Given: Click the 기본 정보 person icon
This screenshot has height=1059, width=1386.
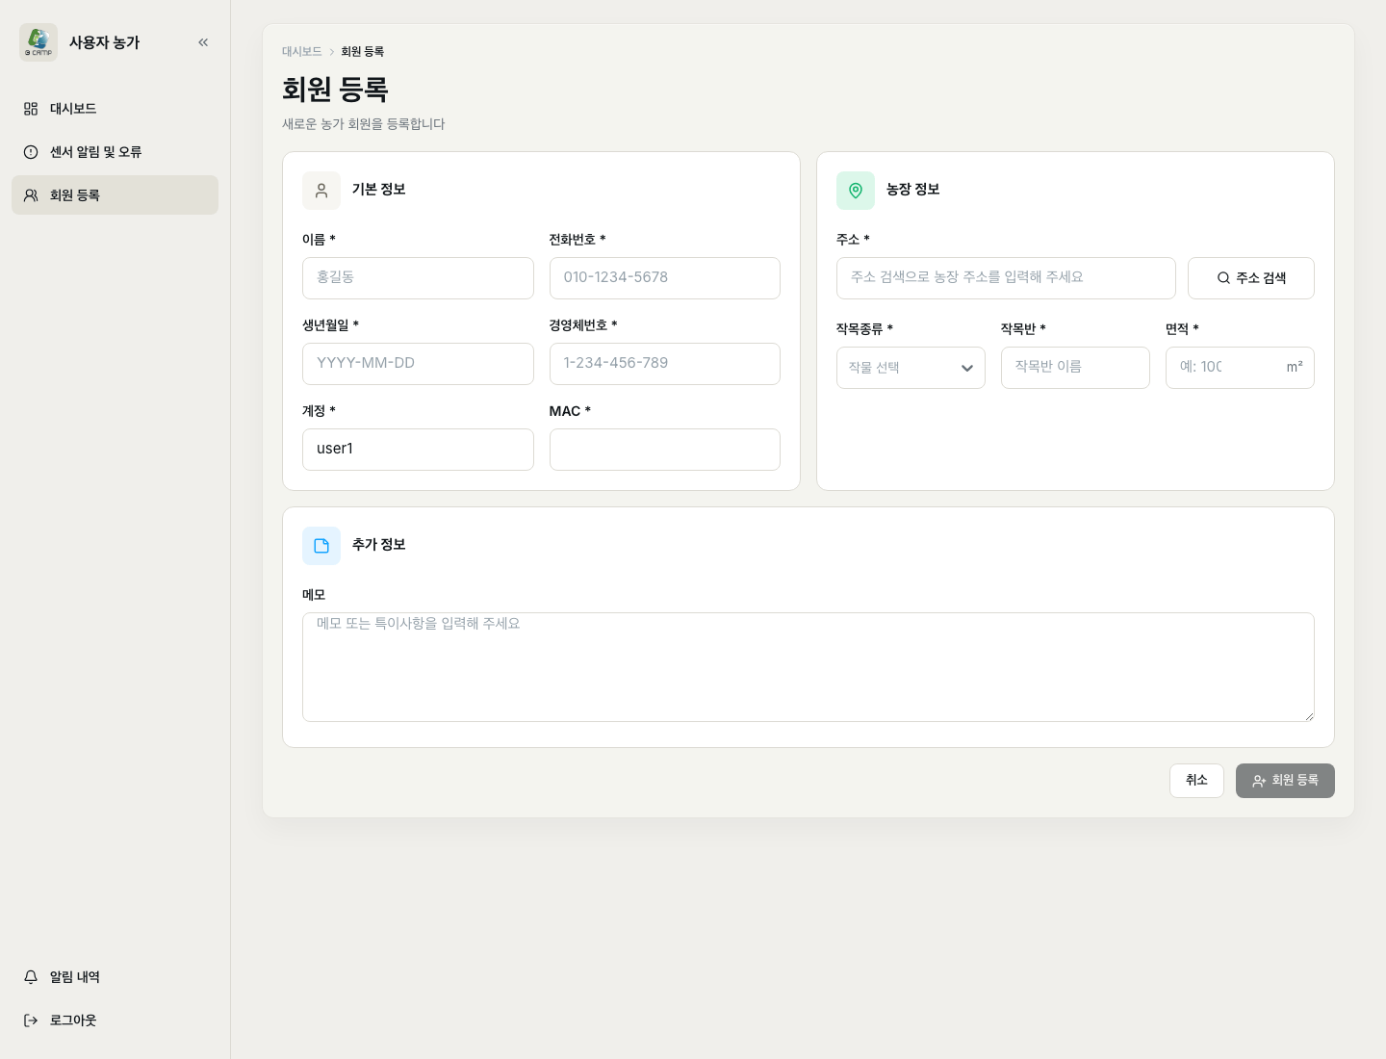Looking at the screenshot, I should [321, 191].
